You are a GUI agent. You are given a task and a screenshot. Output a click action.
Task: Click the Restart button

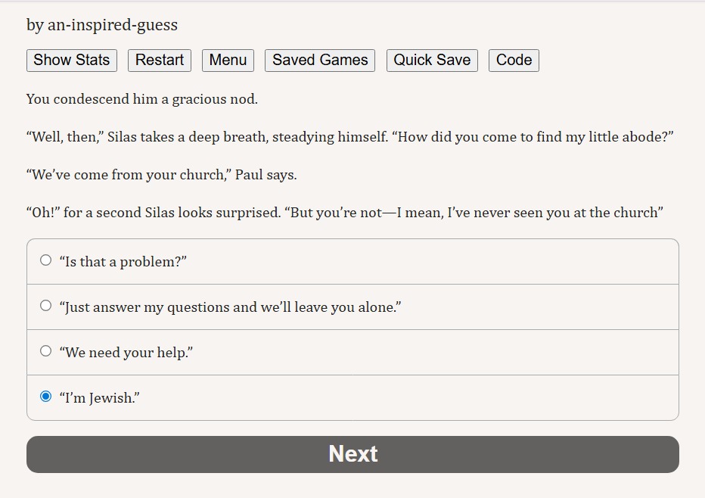160,61
